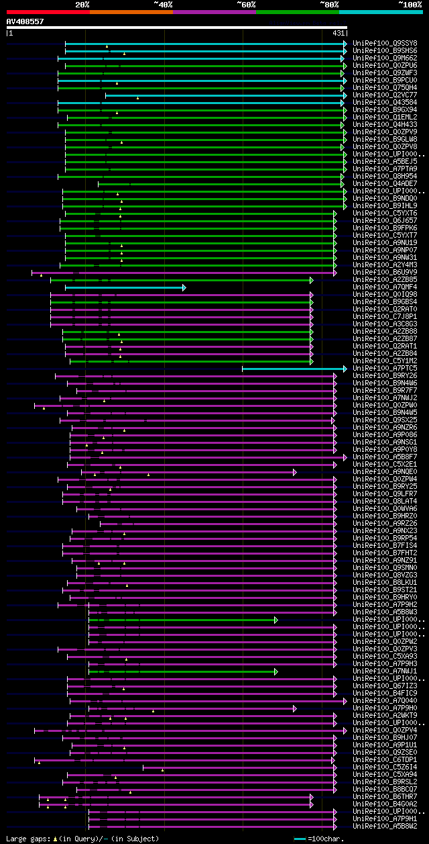
Task: Click the UniRef100_A7PTC5 label
Action: coord(385,368)
